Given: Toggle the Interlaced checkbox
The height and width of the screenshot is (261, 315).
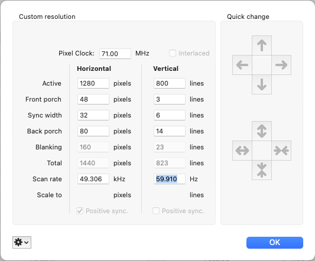Looking at the screenshot, I should [173, 53].
